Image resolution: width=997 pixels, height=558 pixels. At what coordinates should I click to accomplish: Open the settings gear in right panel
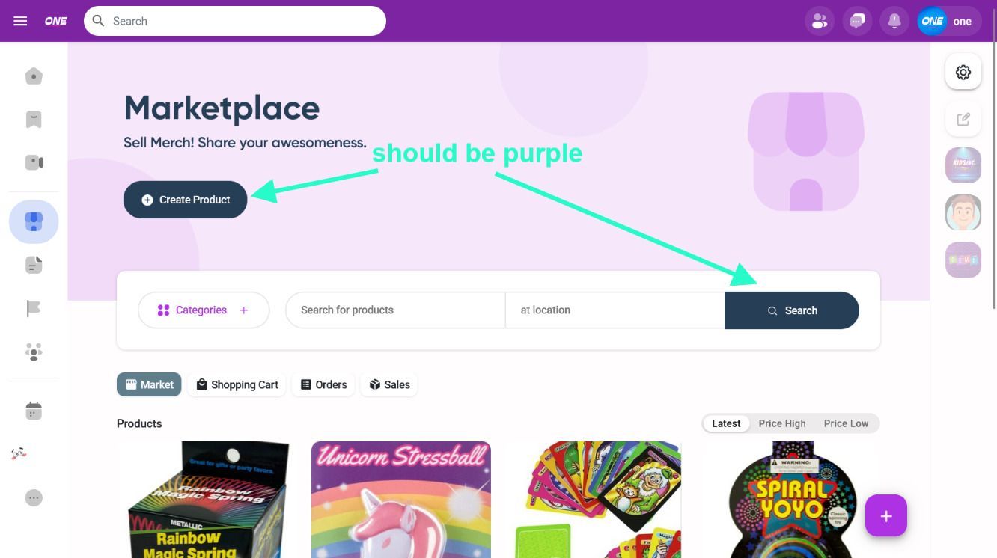pos(963,72)
